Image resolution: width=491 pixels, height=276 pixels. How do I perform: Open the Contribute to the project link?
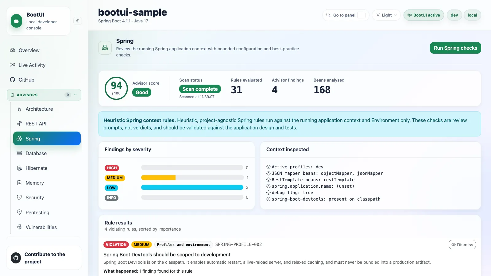click(44, 258)
